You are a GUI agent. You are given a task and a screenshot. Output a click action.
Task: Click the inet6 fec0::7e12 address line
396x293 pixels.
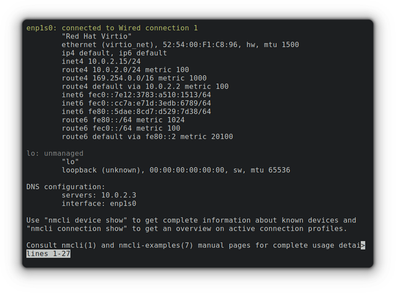136,95
